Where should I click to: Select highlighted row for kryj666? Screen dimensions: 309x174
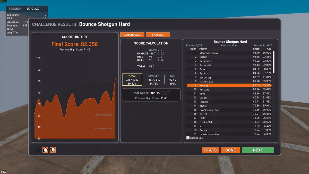[x=229, y=85]
